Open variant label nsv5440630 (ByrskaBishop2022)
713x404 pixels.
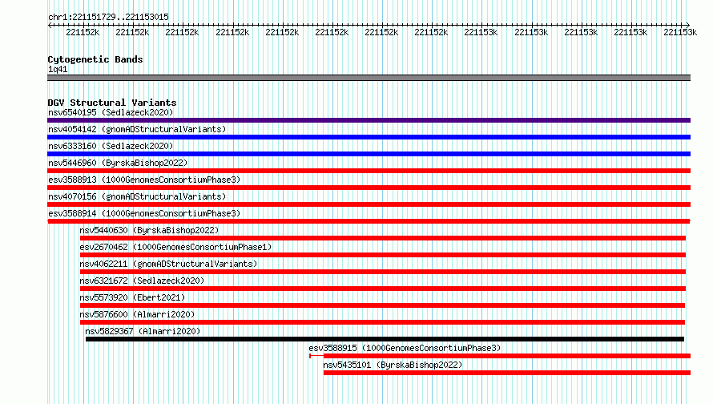149,230
